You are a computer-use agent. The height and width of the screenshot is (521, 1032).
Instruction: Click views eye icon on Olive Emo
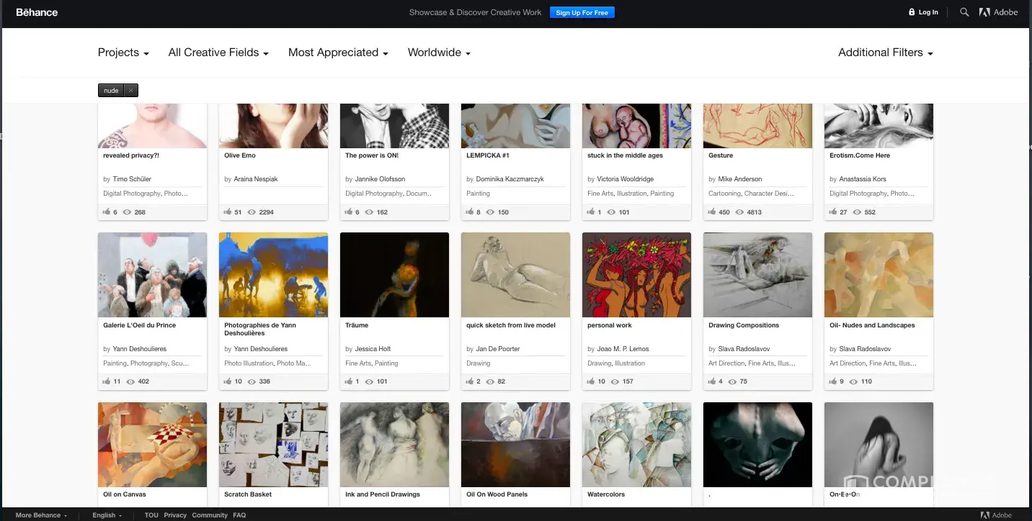click(x=252, y=212)
